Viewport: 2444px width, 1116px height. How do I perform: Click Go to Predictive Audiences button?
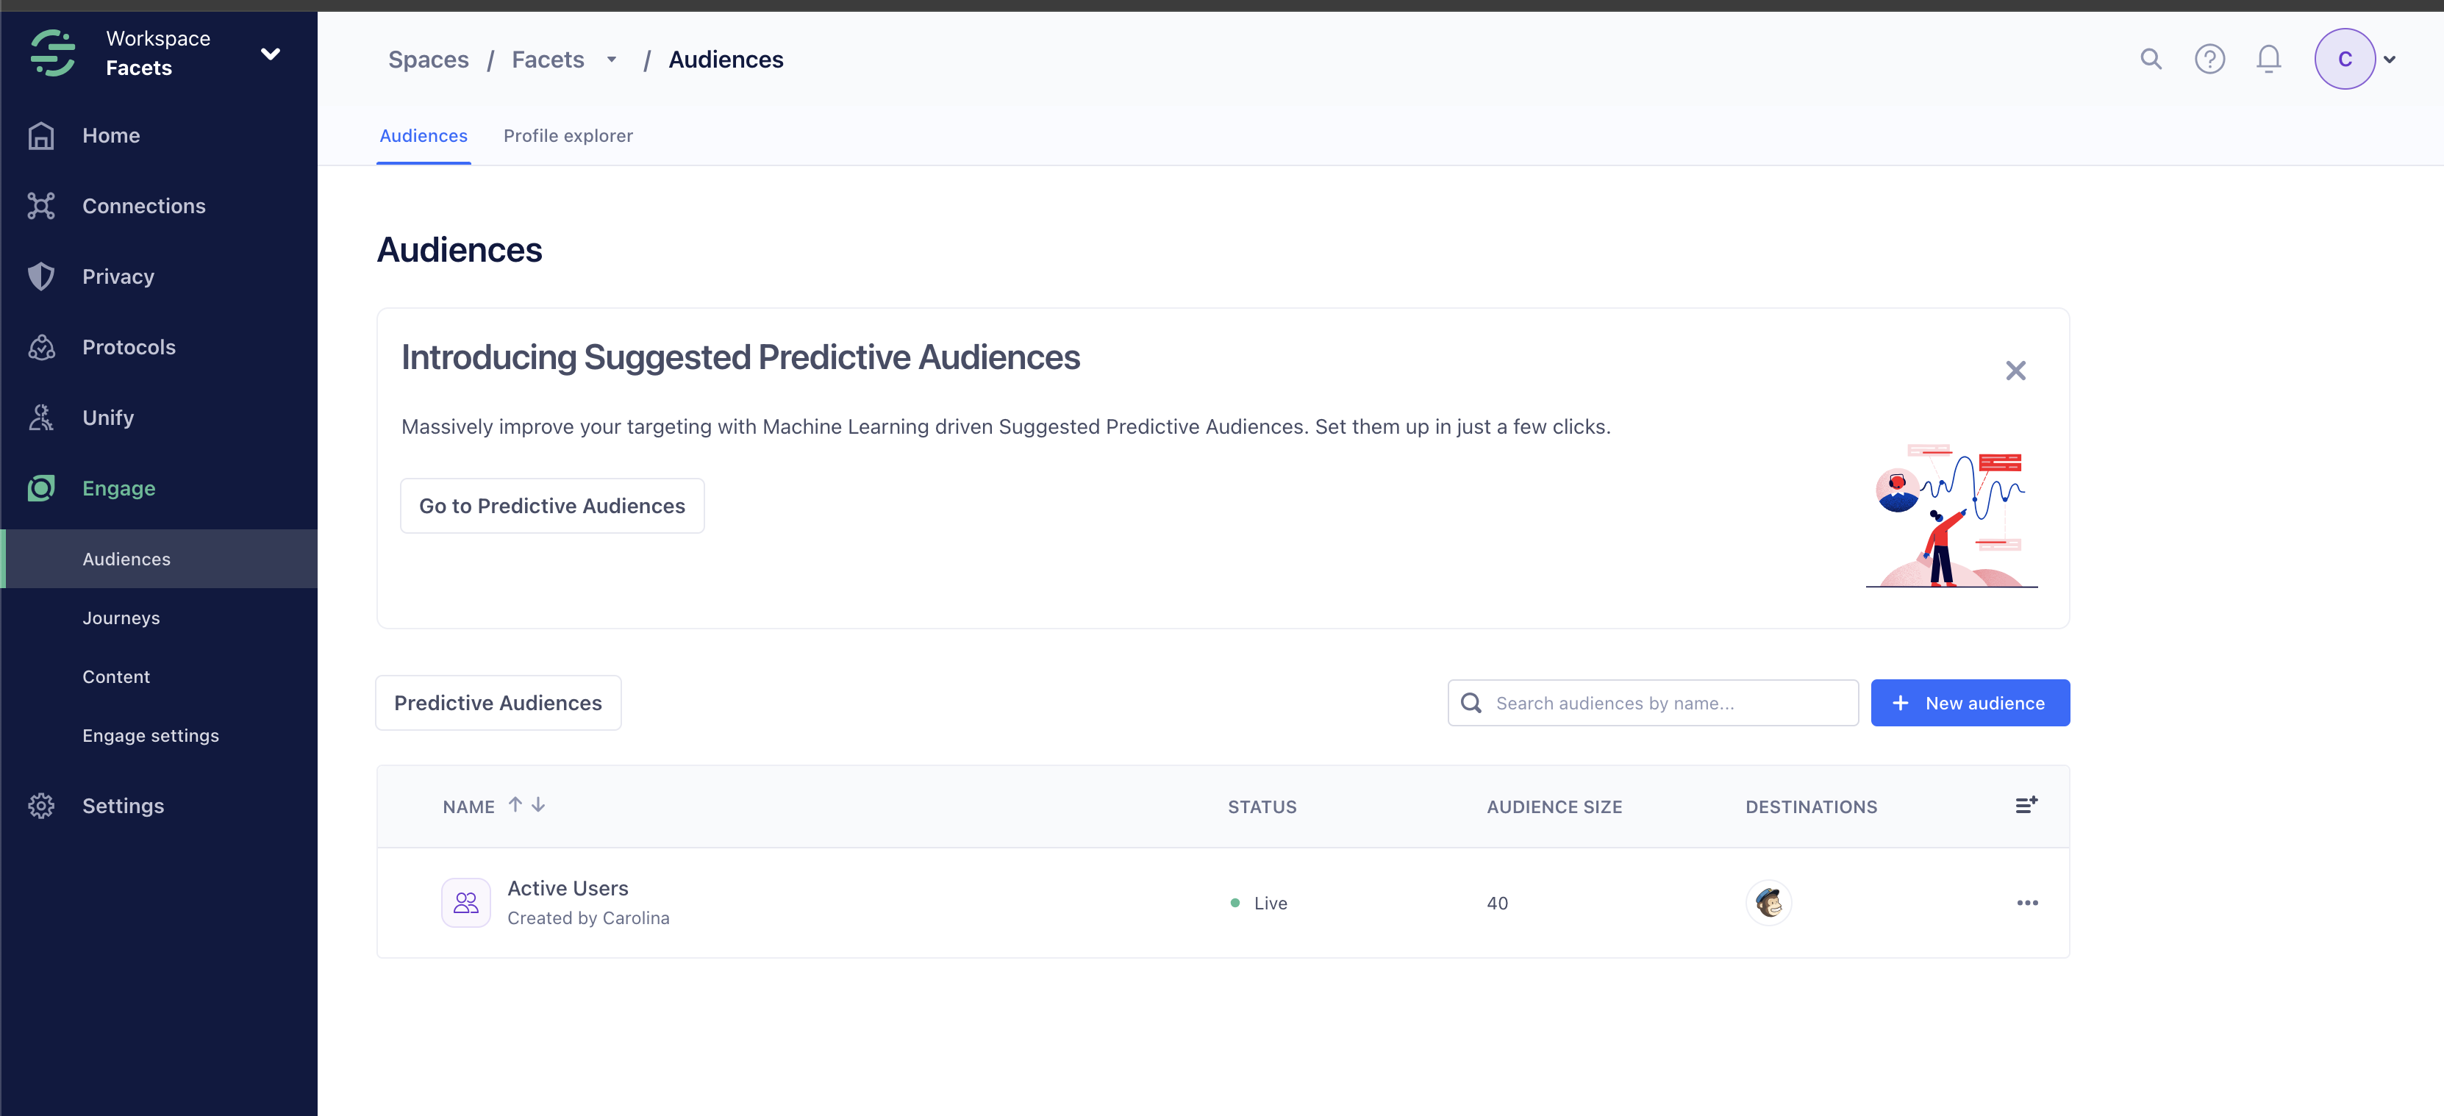551,506
